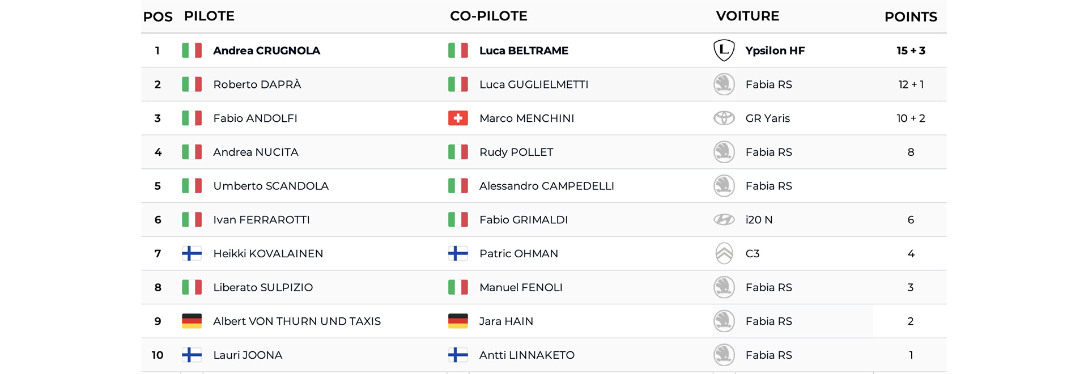Select the POINTS column header

911,16
